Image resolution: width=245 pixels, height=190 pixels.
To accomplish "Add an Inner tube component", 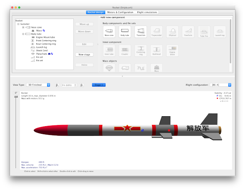I will [x=109, y=51].
